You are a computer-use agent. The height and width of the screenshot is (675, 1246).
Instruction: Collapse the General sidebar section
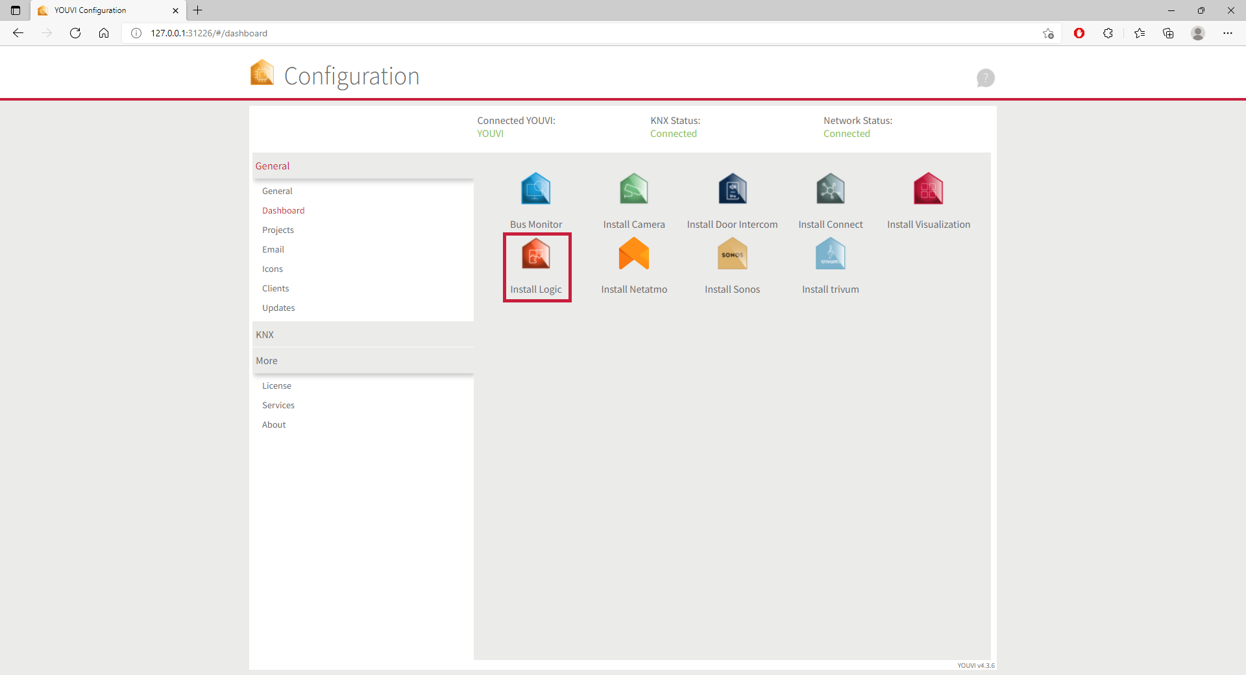click(363, 166)
